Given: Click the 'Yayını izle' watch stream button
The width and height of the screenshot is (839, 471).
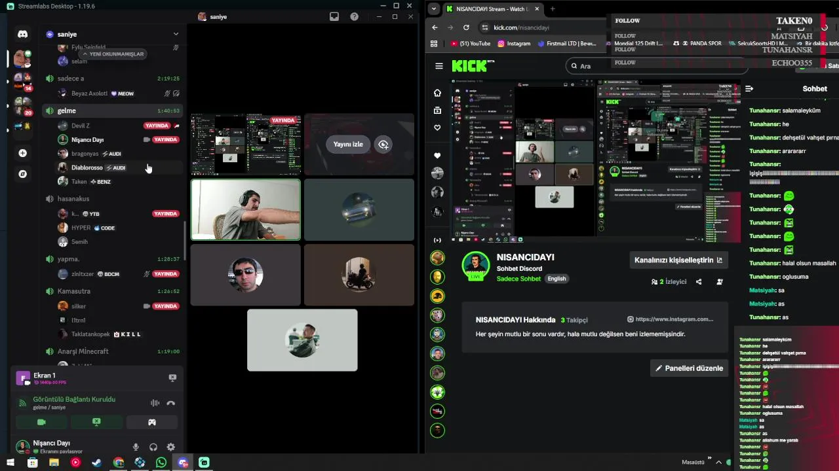Looking at the screenshot, I should pyautogui.click(x=348, y=145).
